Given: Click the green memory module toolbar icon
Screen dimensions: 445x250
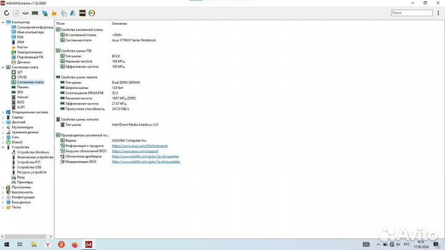Looking at the screenshot, I should (x=36, y=12).
